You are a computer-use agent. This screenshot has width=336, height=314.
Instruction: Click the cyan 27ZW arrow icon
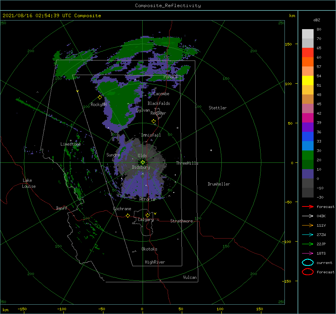pos(308,235)
